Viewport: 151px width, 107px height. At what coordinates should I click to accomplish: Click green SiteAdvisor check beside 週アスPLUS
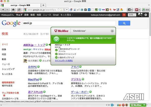[x=44, y=92]
